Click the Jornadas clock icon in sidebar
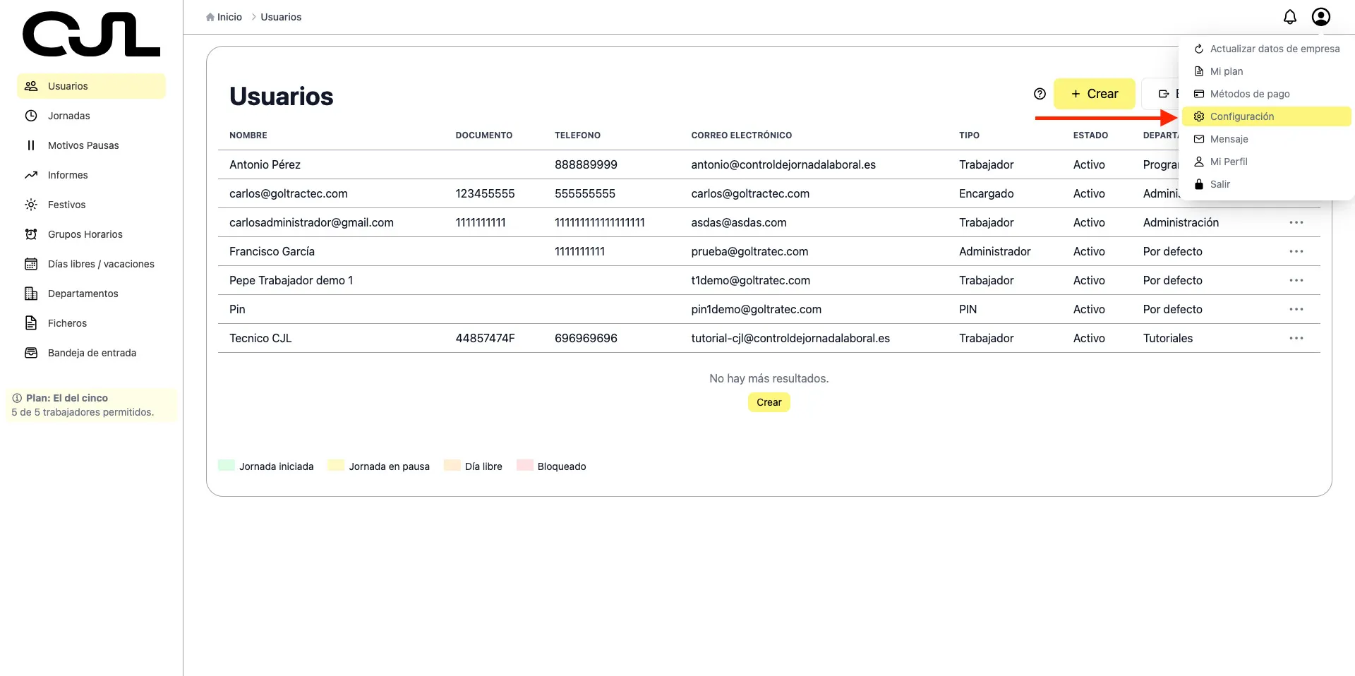 31,116
